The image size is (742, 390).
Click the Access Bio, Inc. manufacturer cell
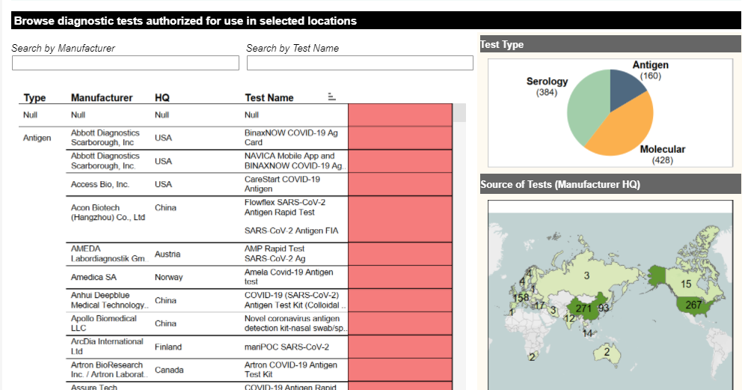(99, 184)
